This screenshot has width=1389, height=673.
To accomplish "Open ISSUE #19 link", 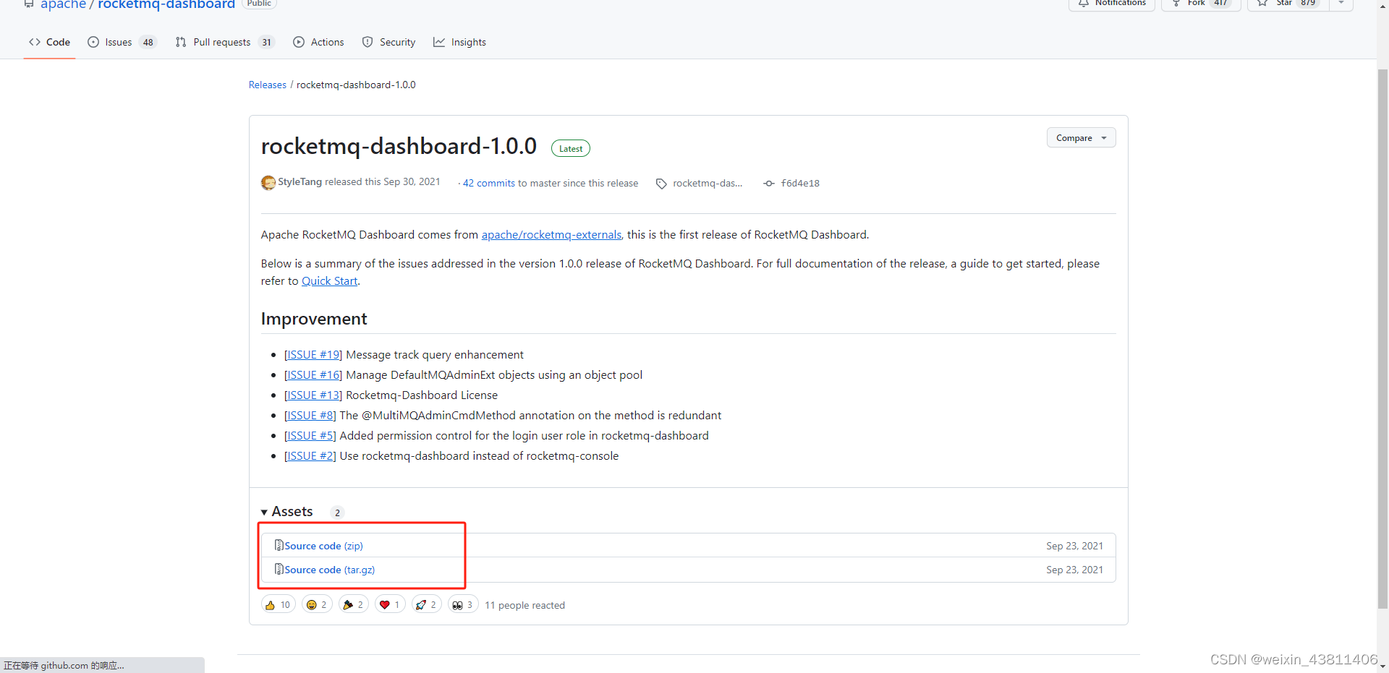I will [313, 354].
